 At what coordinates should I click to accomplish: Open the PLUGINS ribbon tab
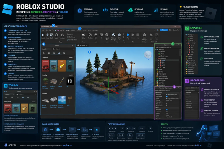95,30
